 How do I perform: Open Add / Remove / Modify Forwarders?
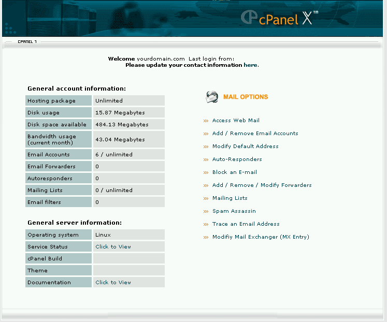[262, 185]
